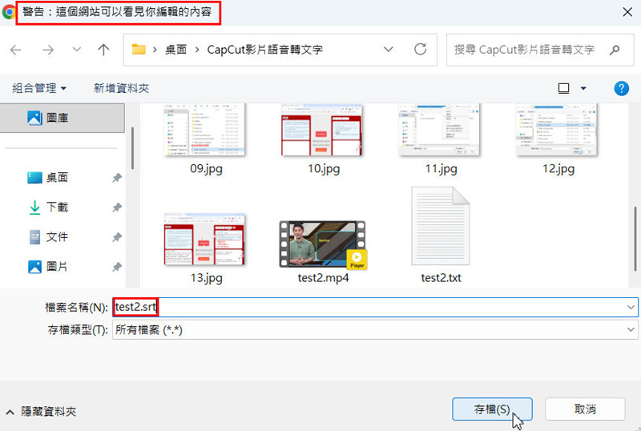Expand the address bar path dropdown
641x431 pixels.
coord(389,50)
